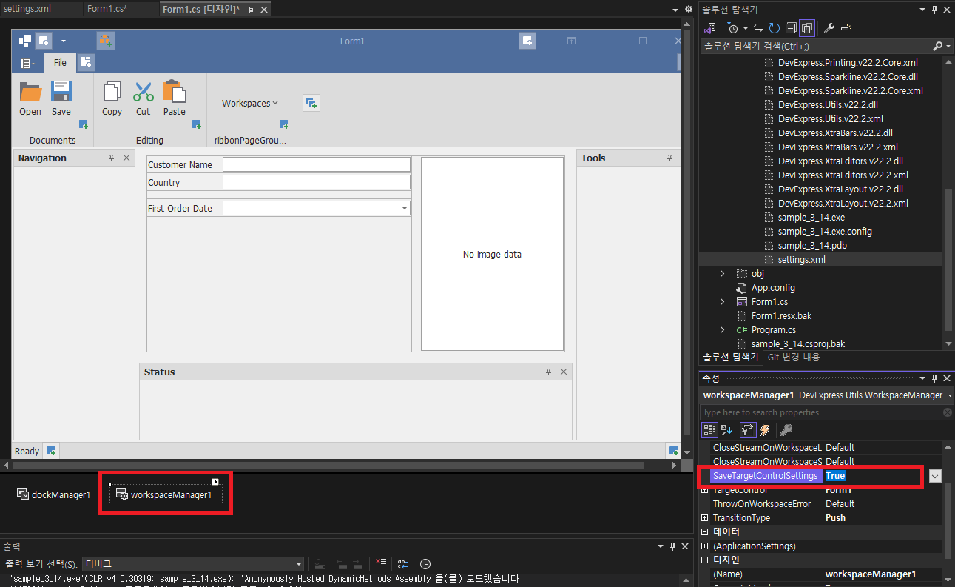This screenshot has width=955, height=587.
Task: Sync with active document in Solution Explorer
Action: tap(757, 28)
